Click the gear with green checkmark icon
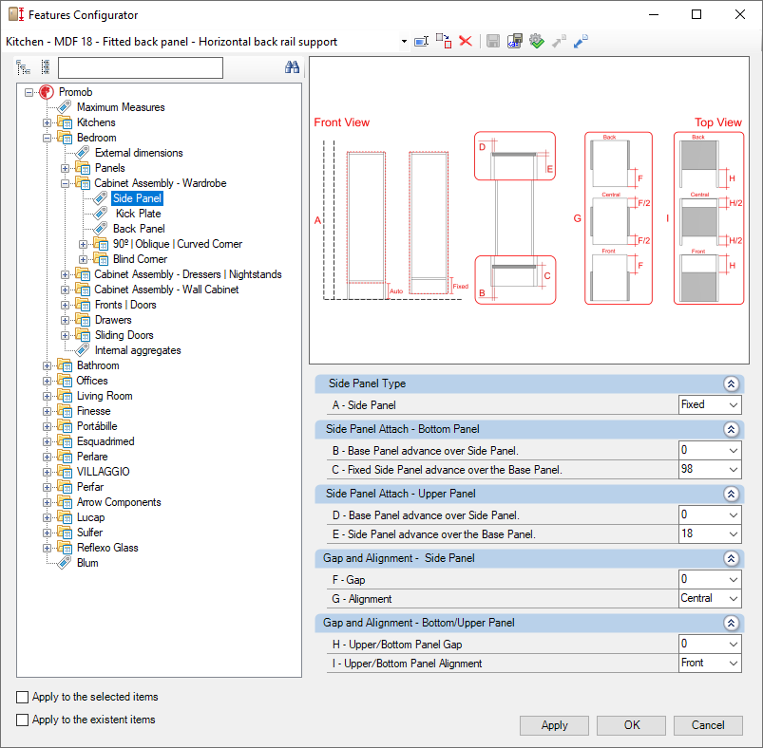The height and width of the screenshot is (748, 763). pyautogui.click(x=537, y=42)
